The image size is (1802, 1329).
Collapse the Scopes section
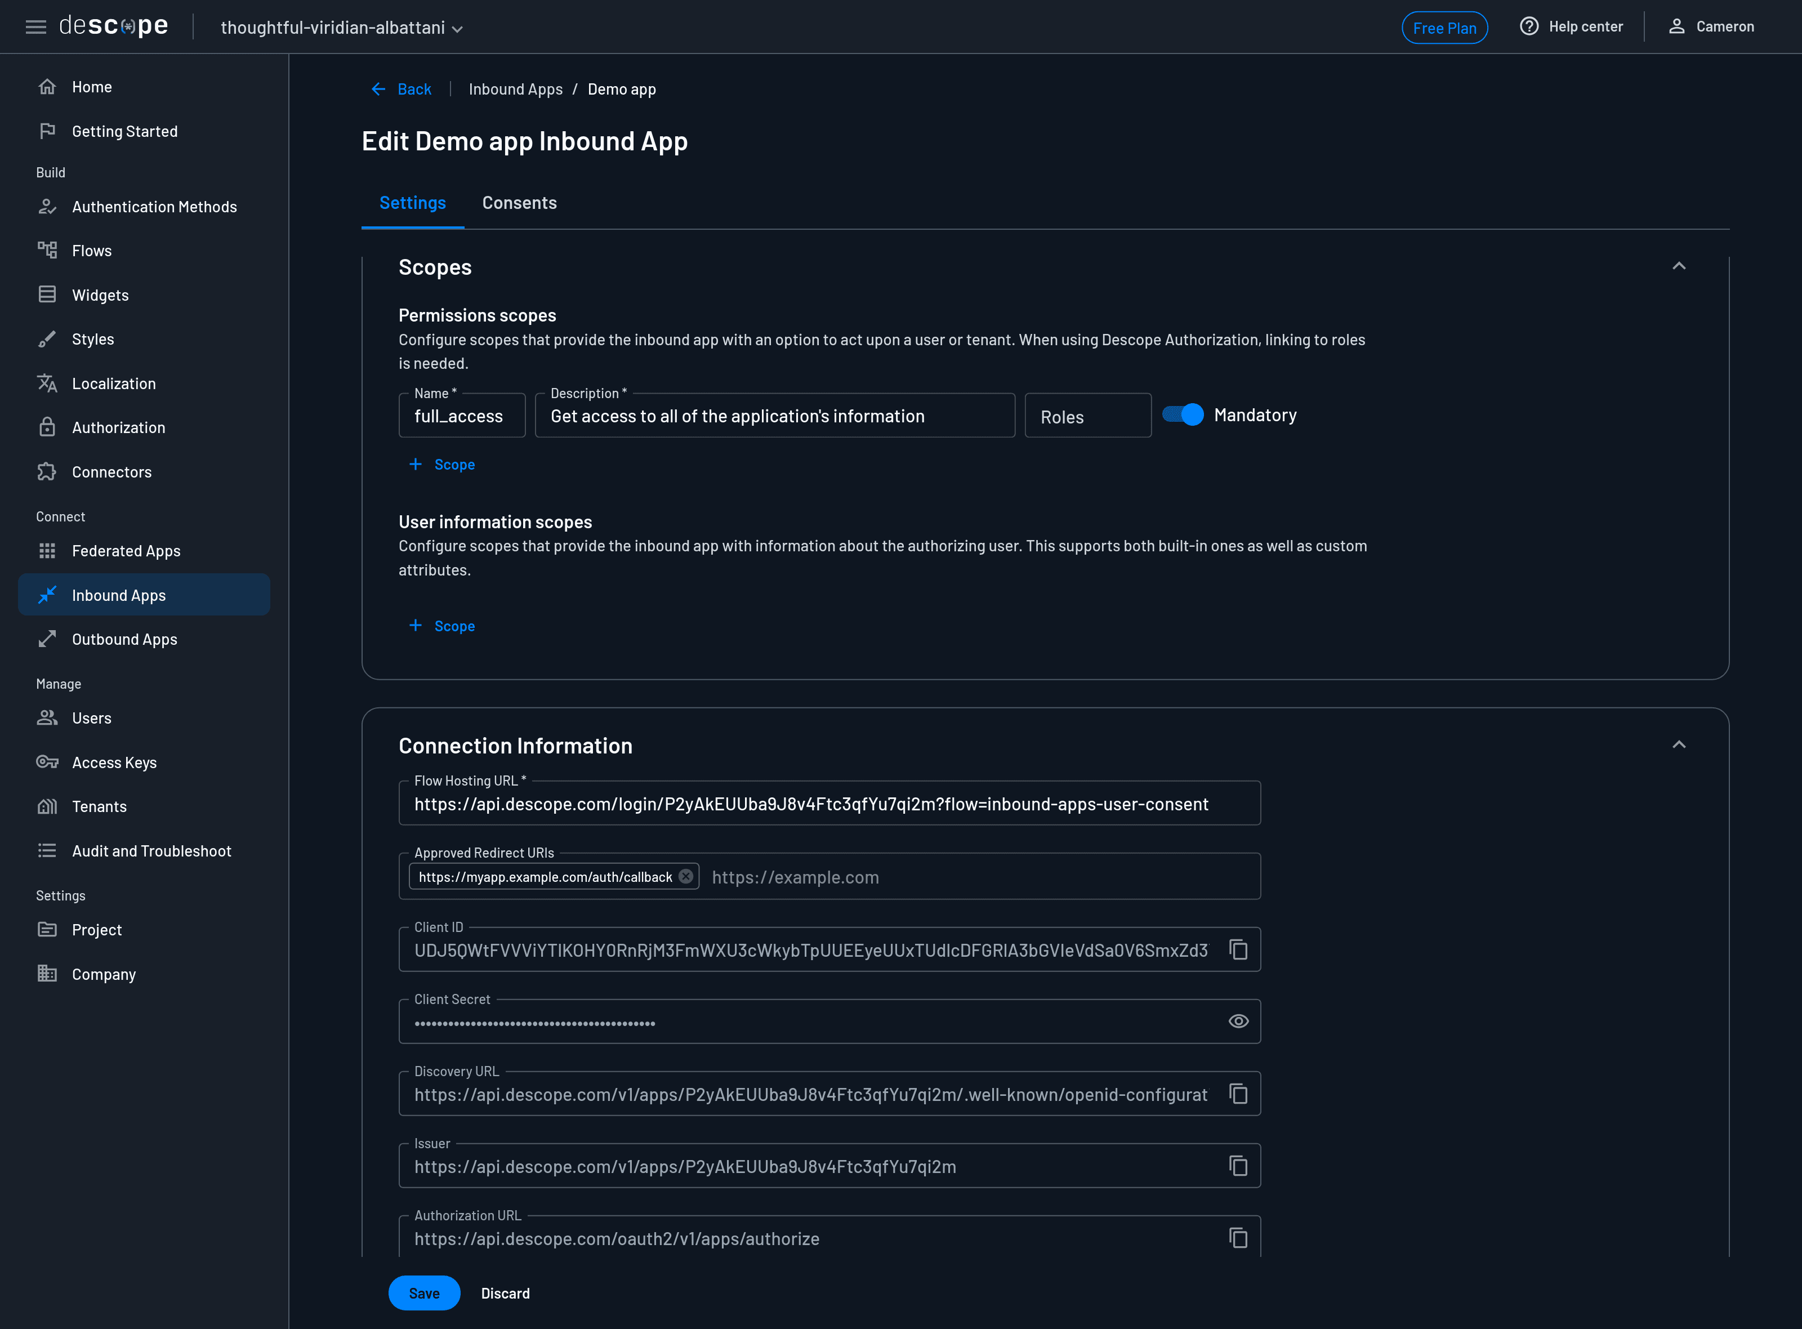pos(1678,266)
